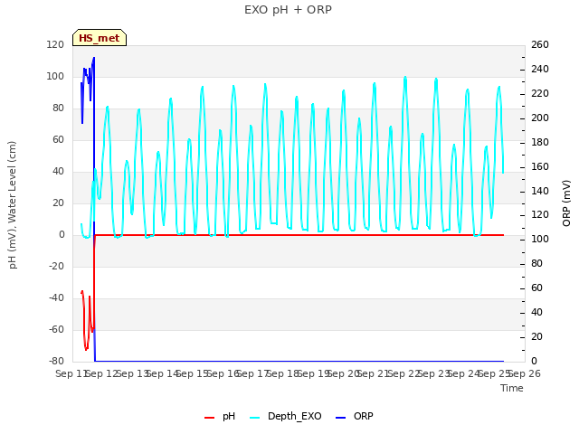
Task: Click right axis tick value 200
Action: (x=540, y=118)
